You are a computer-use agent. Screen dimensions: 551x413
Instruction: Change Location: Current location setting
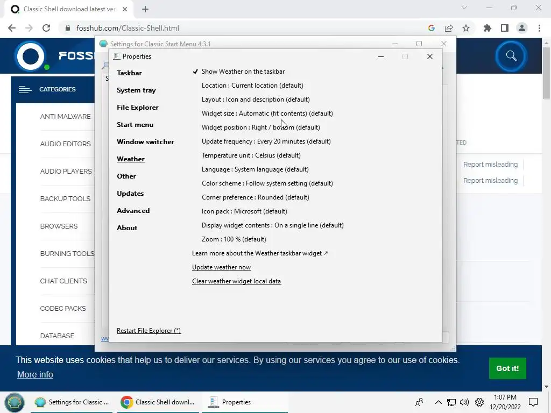click(x=252, y=86)
